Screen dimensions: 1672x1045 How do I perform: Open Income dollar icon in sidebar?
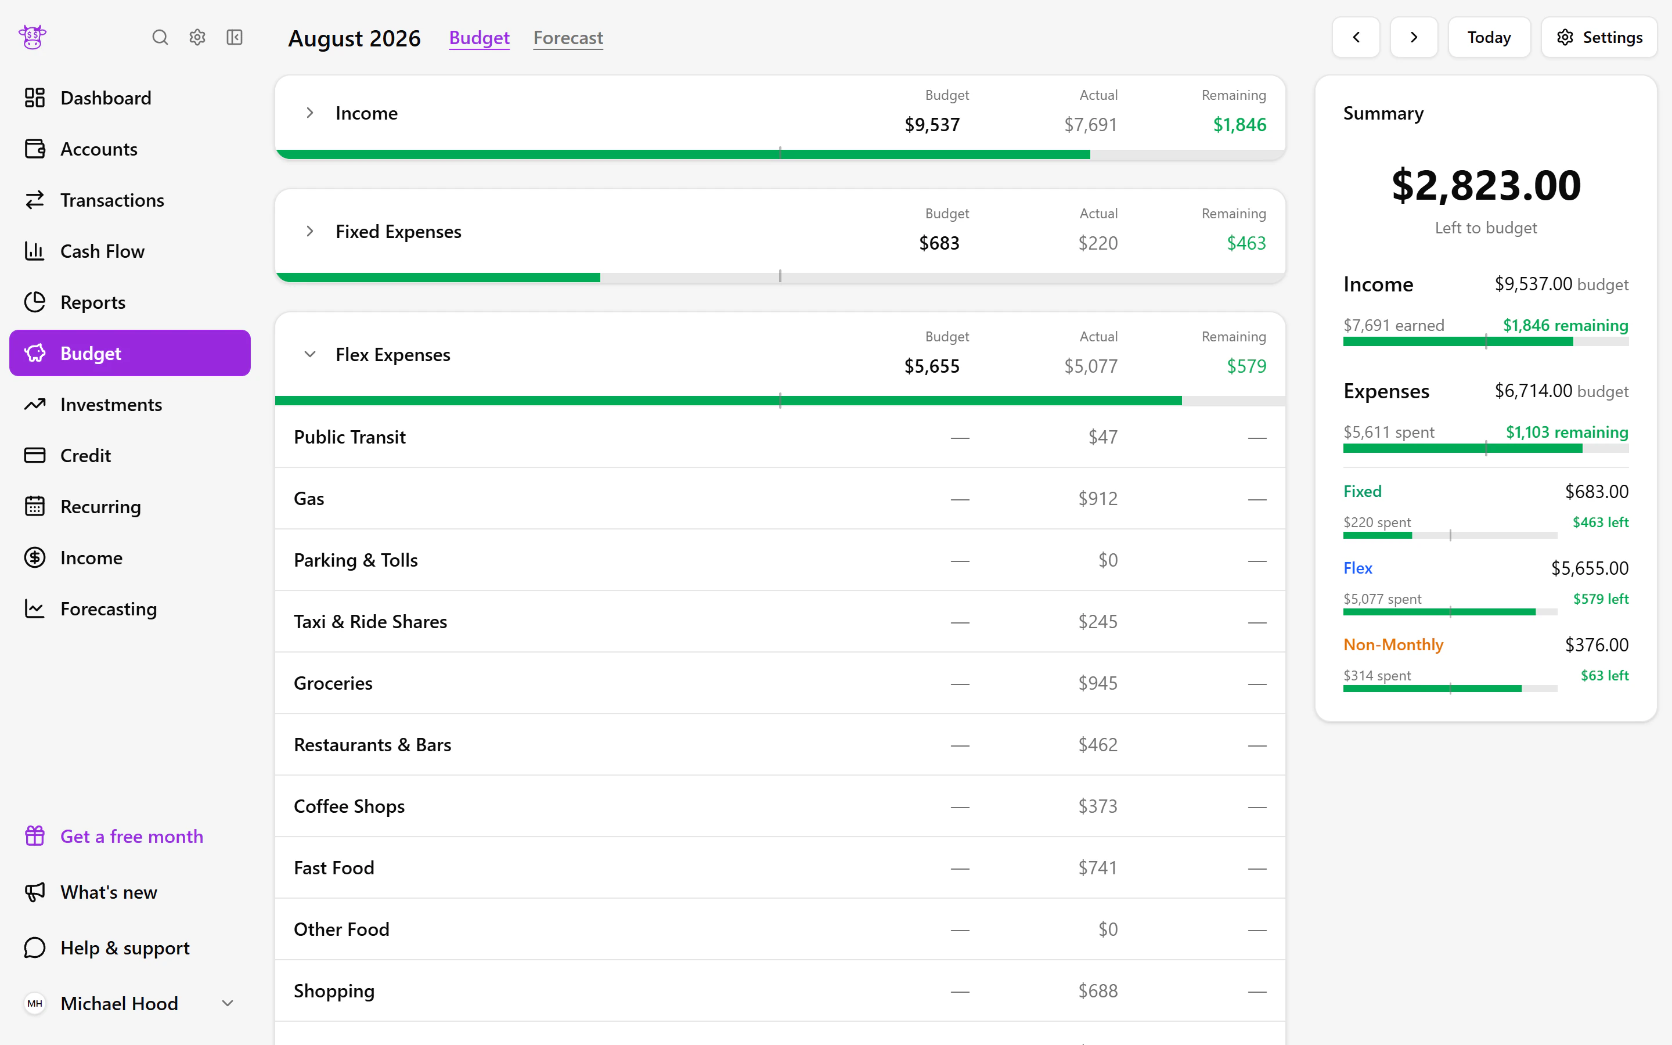[35, 558]
